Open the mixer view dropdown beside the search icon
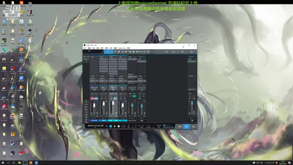The image size is (293, 165). coord(88,59)
